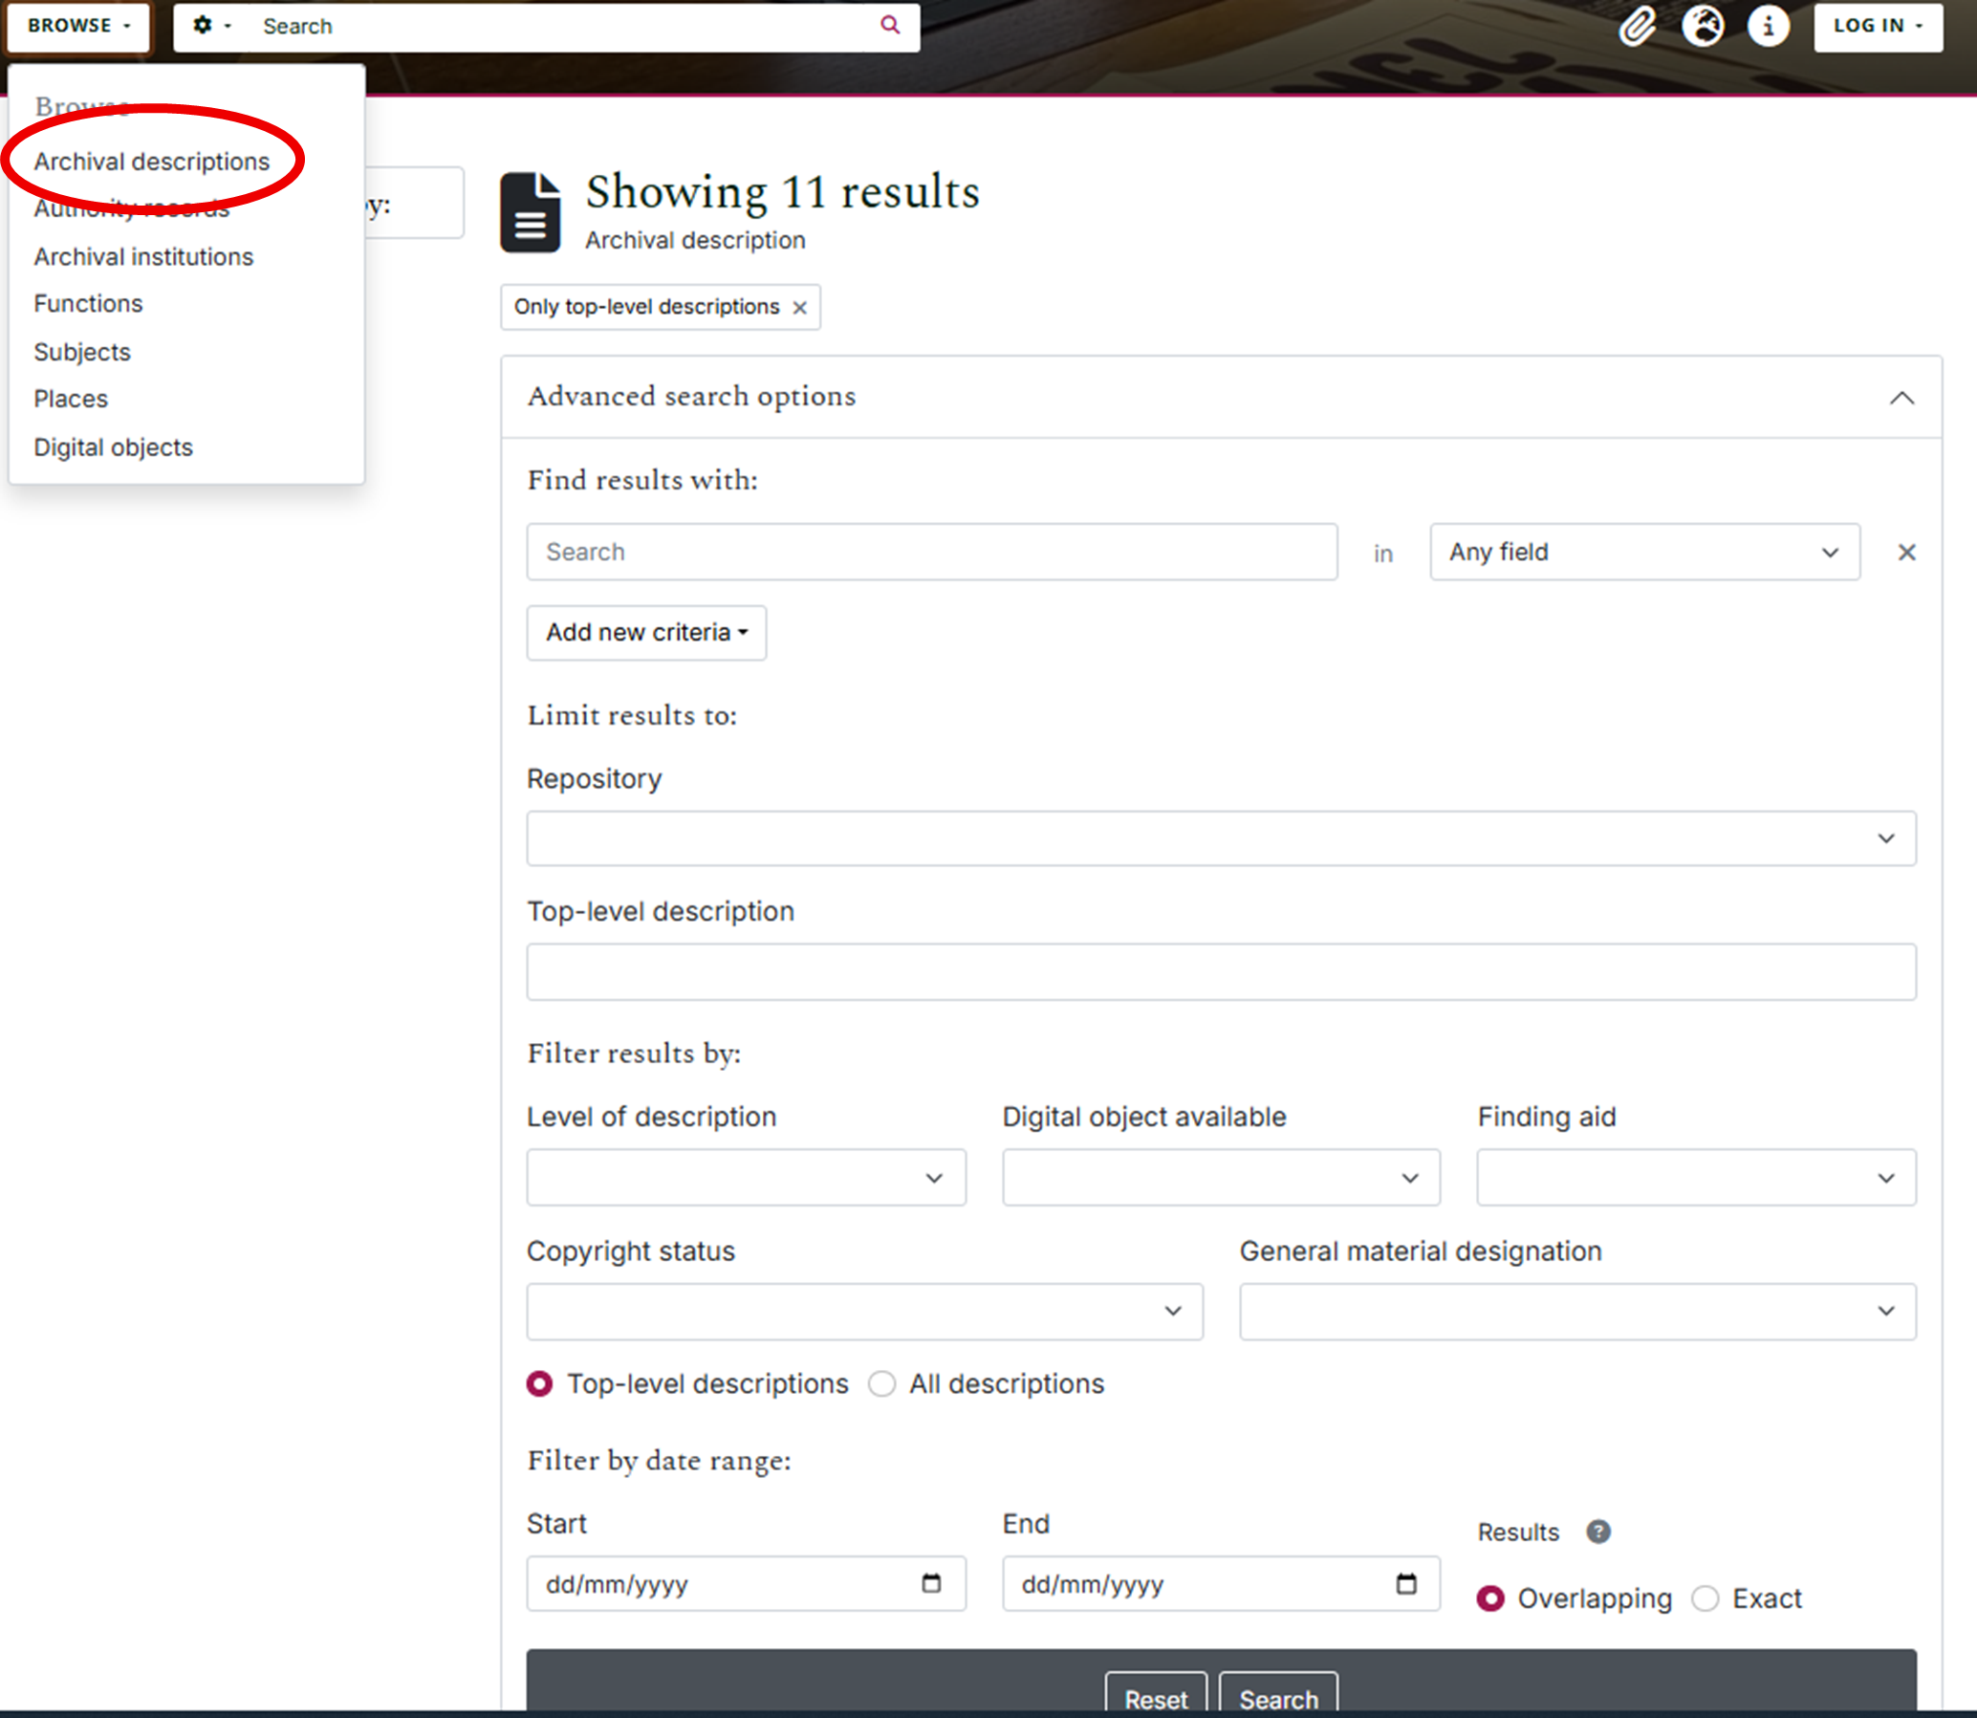Select the Overlapping results option
This screenshot has width=1977, height=1718.
[x=1490, y=1599]
